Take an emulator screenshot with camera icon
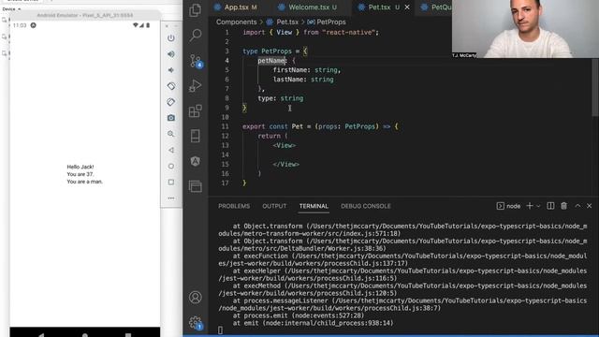The width and height of the screenshot is (599, 337). point(171,118)
